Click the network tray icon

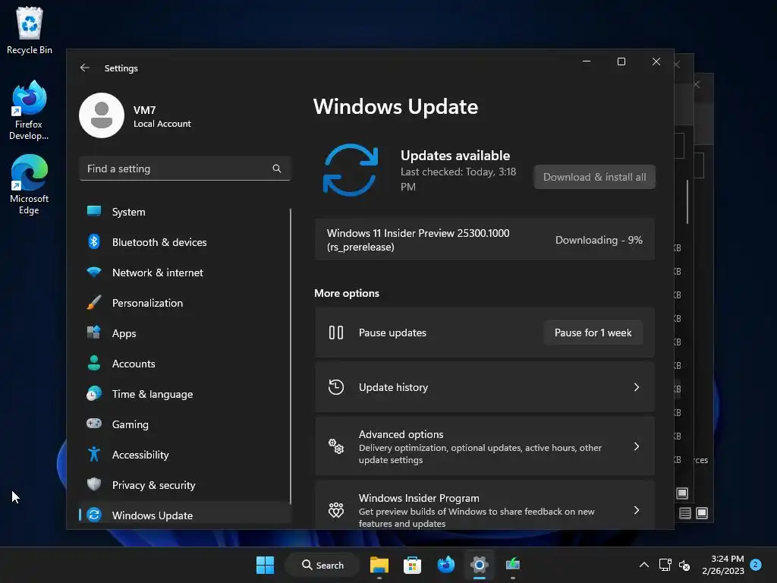pyautogui.click(x=665, y=565)
